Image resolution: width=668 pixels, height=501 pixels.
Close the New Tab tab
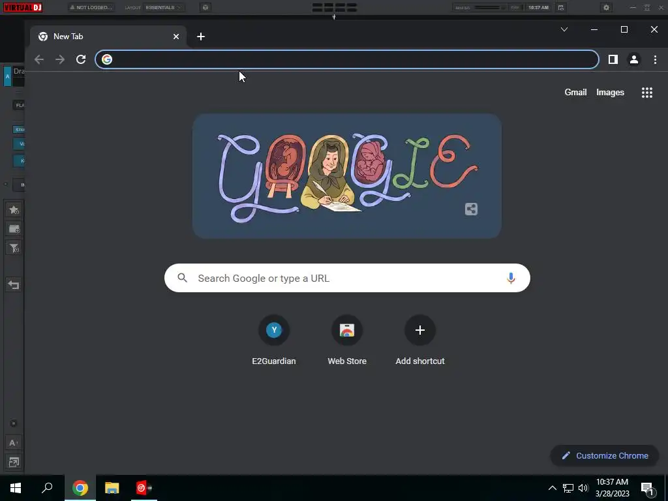pyautogui.click(x=176, y=37)
